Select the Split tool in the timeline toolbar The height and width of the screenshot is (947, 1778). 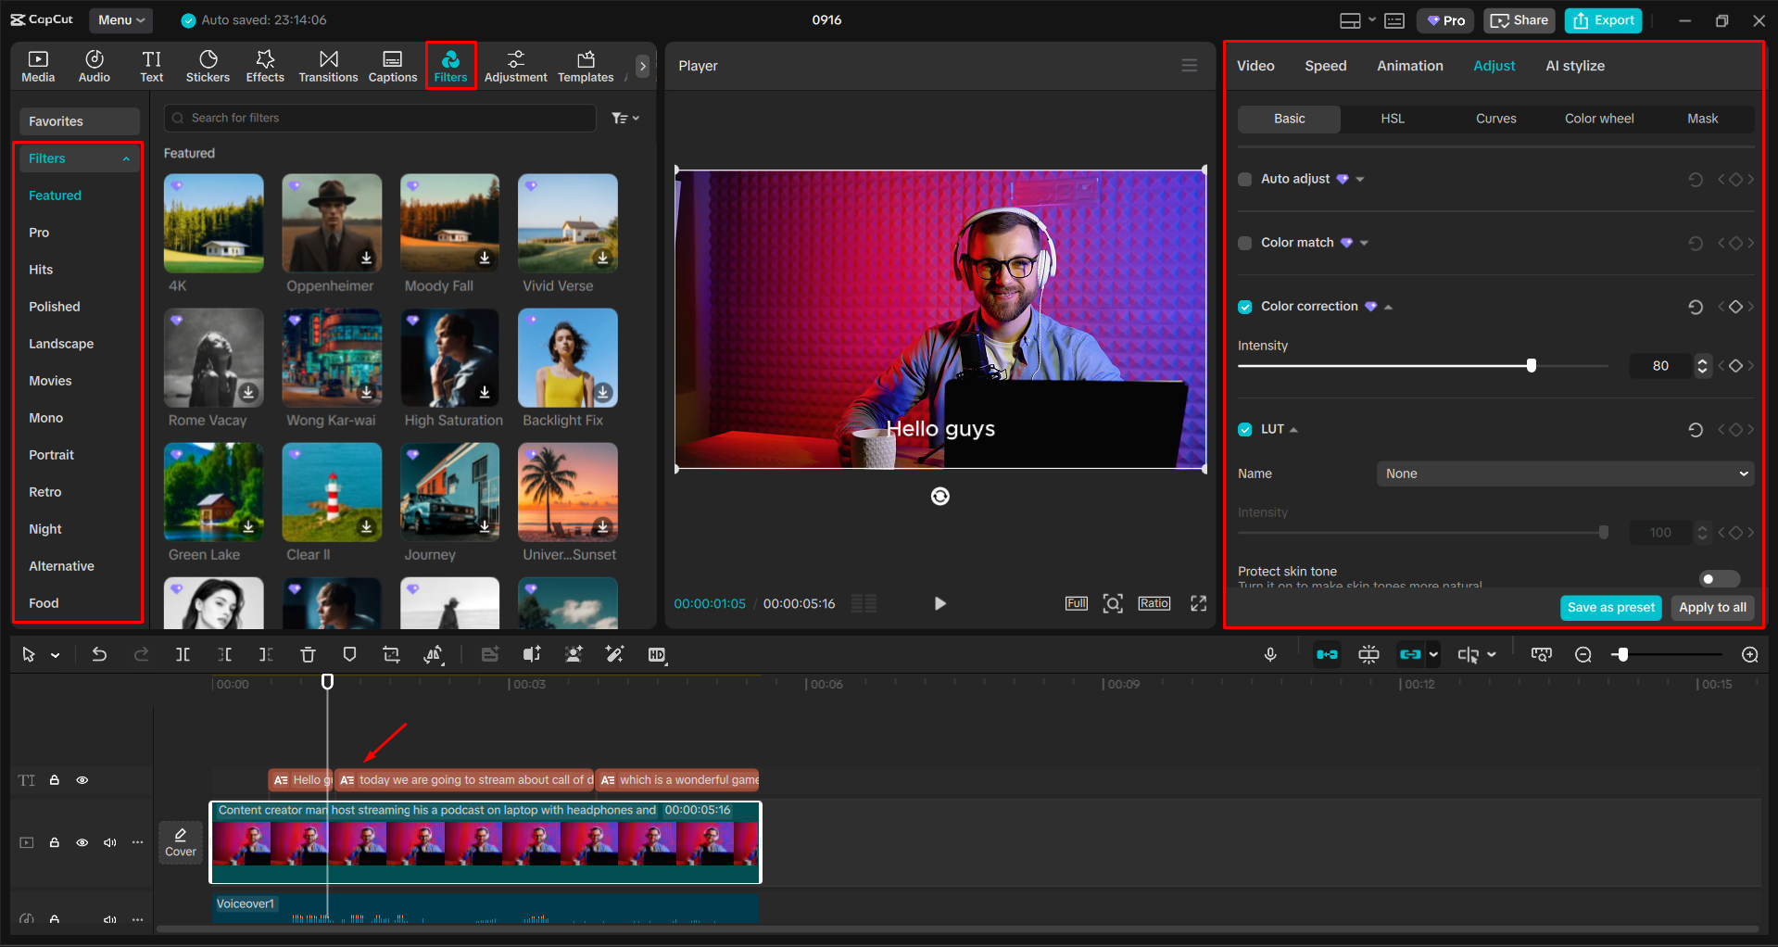[x=183, y=654]
